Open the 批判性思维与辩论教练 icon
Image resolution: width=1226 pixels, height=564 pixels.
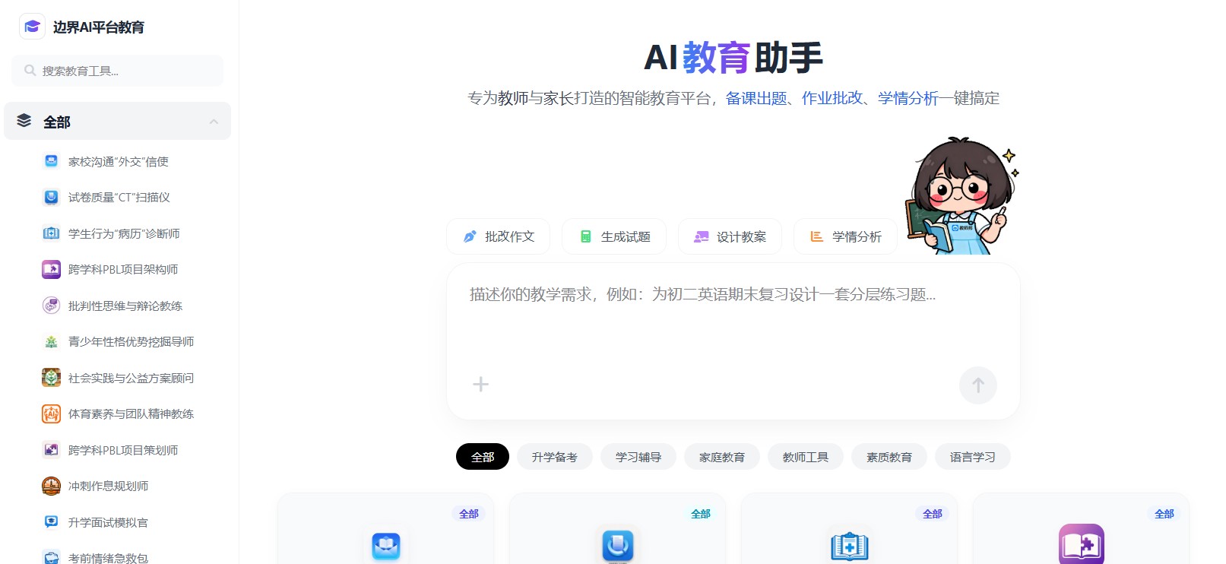[x=51, y=306]
